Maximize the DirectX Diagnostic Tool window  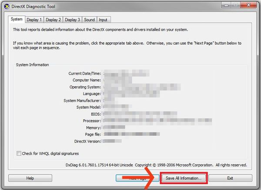pyautogui.click(x=235, y=6)
